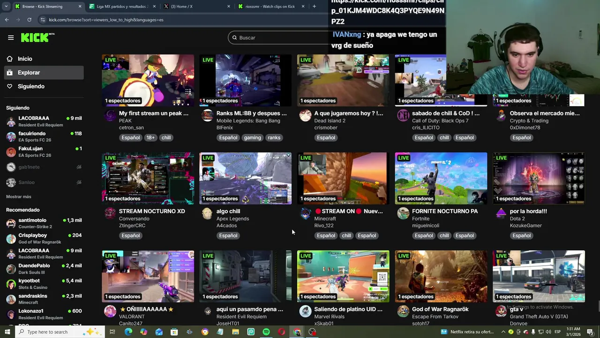600x338 pixels.
Task: Click cetron_san channel avatar
Action: click(x=110, y=115)
